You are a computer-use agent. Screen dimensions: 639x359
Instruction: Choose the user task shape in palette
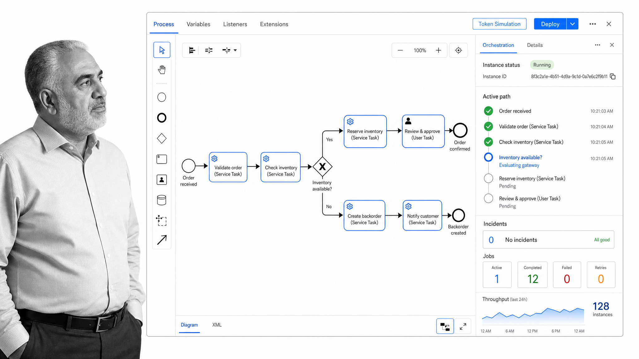[x=162, y=180]
